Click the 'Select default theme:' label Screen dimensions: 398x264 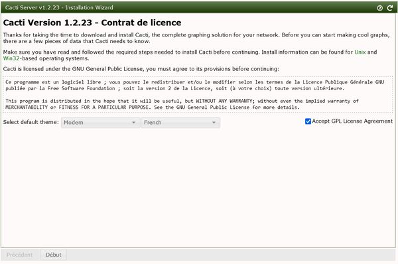pos(31,122)
